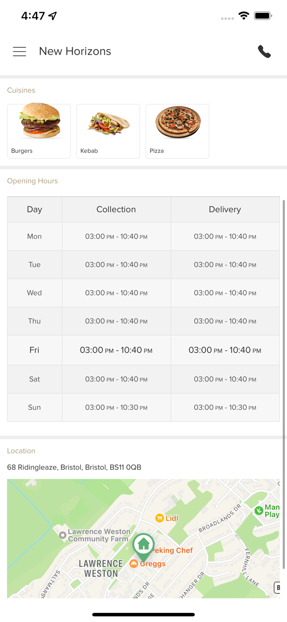Image resolution: width=287 pixels, height=622 pixels.
Task: Tap the phone call icon
Action: [264, 51]
